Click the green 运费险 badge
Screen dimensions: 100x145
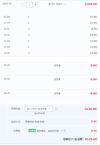(32, 131)
